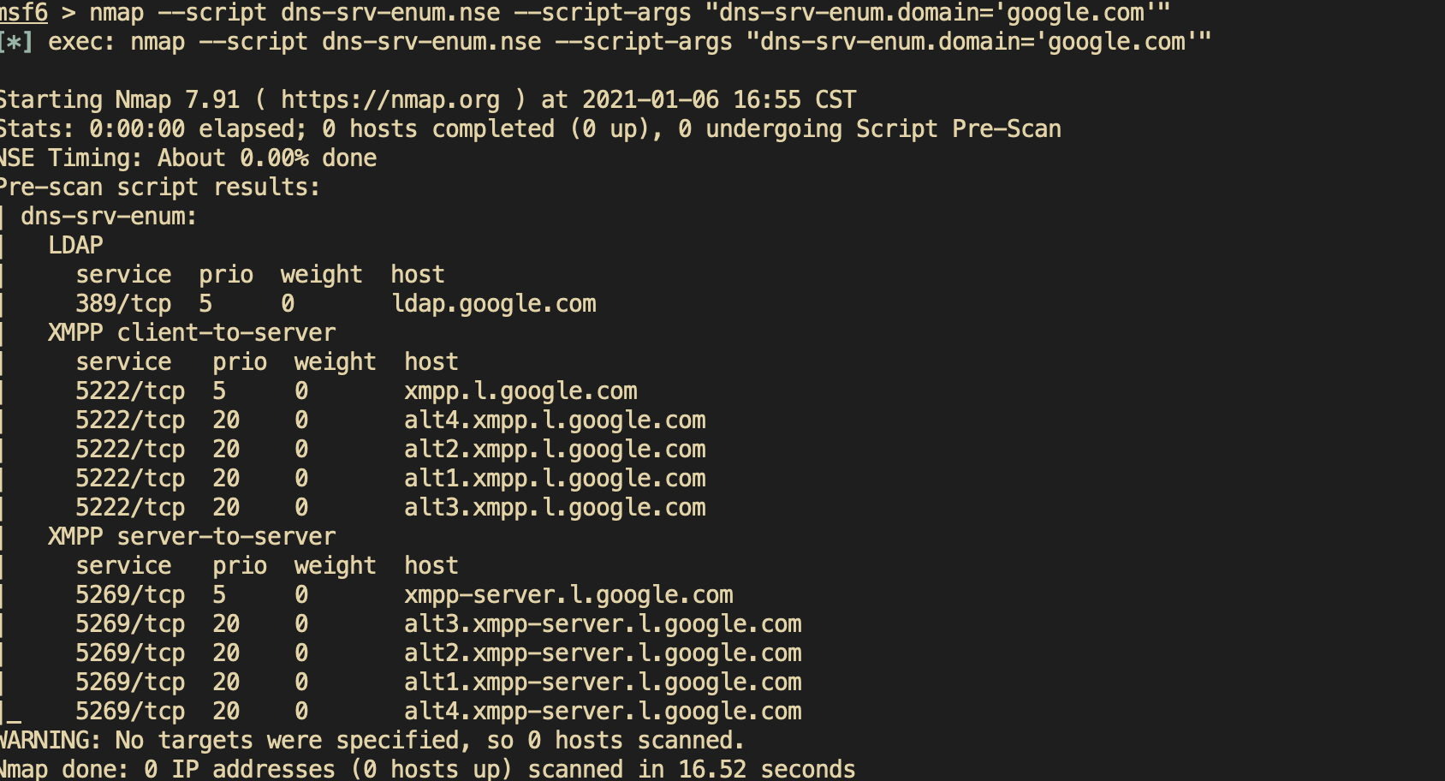This screenshot has width=1445, height=781.
Task: Click the XMPP server-to-server heading
Action: [x=192, y=537]
